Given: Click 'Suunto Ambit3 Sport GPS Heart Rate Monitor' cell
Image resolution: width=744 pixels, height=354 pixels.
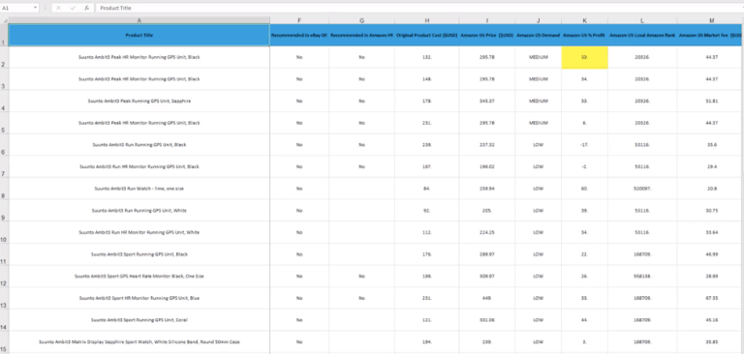Looking at the screenshot, I should [139, 277].
